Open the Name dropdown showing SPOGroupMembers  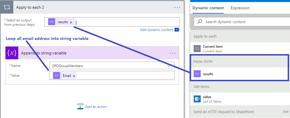point(112,66)
